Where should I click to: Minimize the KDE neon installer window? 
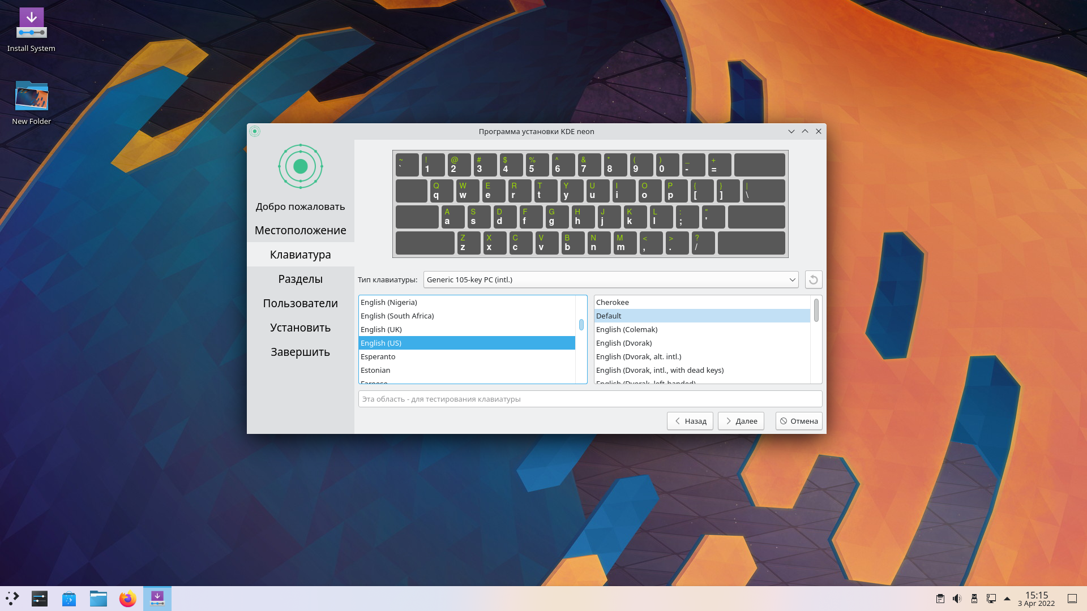791,131
